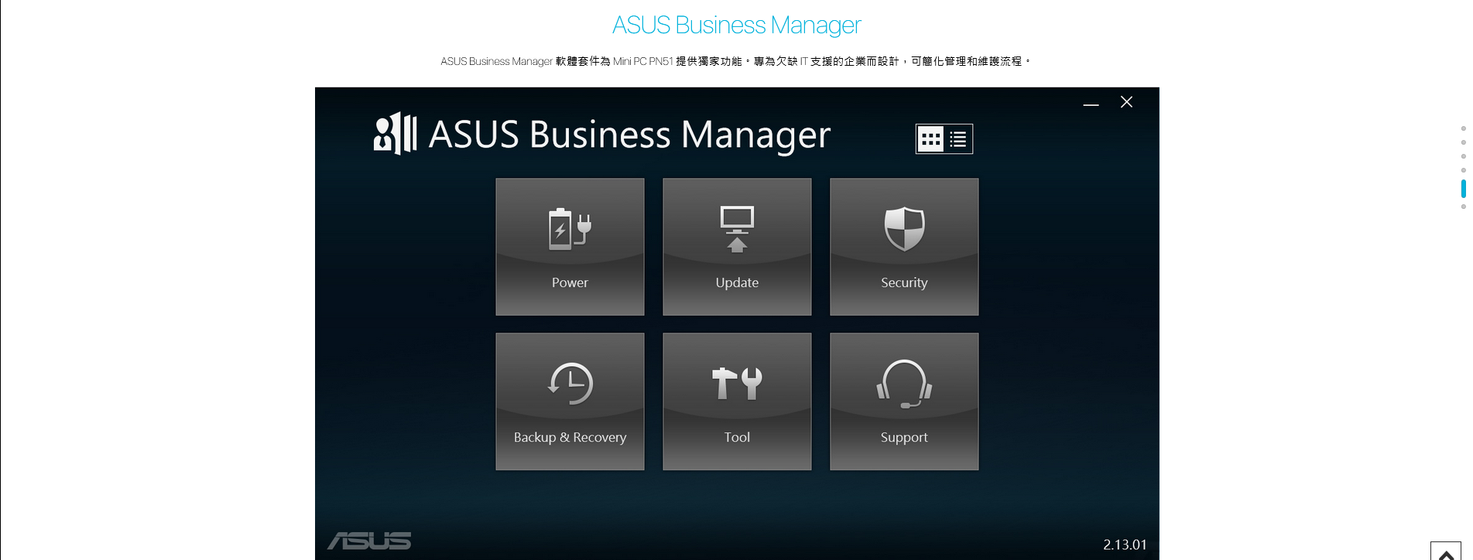This screenshot has width=1473, height=560.
Task: Jump to the first page section dot
Action: point(1463,128)
